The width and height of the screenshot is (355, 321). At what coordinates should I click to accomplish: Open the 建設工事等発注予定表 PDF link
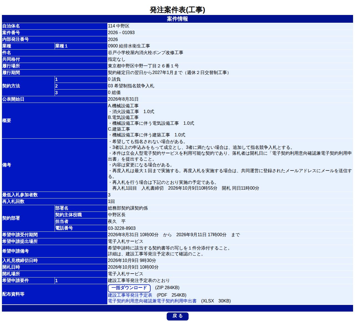coord(130,295)
